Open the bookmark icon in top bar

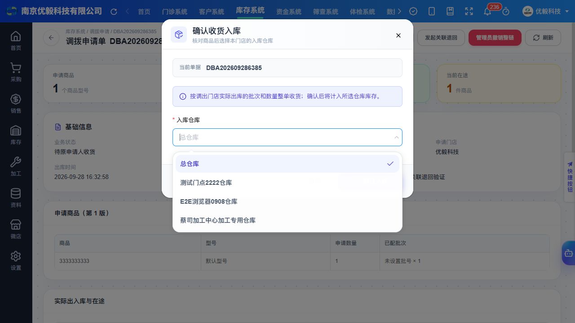tap(450, 12)
